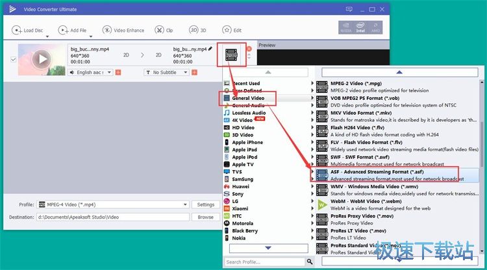The width and height of the screenshot is (487, 270).
Task: Click the Intel acceleration icon
Action: point(360,27)
